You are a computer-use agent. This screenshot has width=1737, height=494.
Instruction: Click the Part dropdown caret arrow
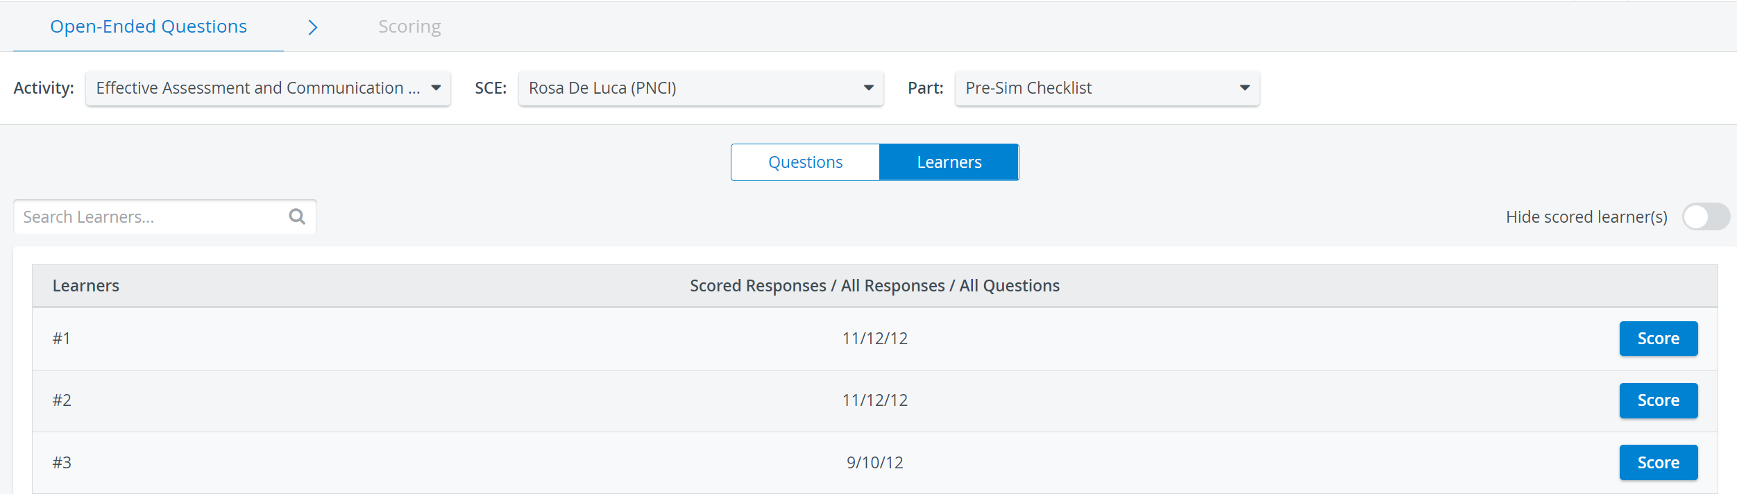pyautogui.click(x=1244, y=88)
